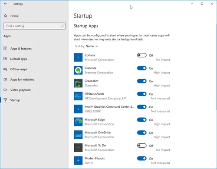Click the Startup sidebar icon
This screenshot has width=217, height=169.
(x=5, y=100)
